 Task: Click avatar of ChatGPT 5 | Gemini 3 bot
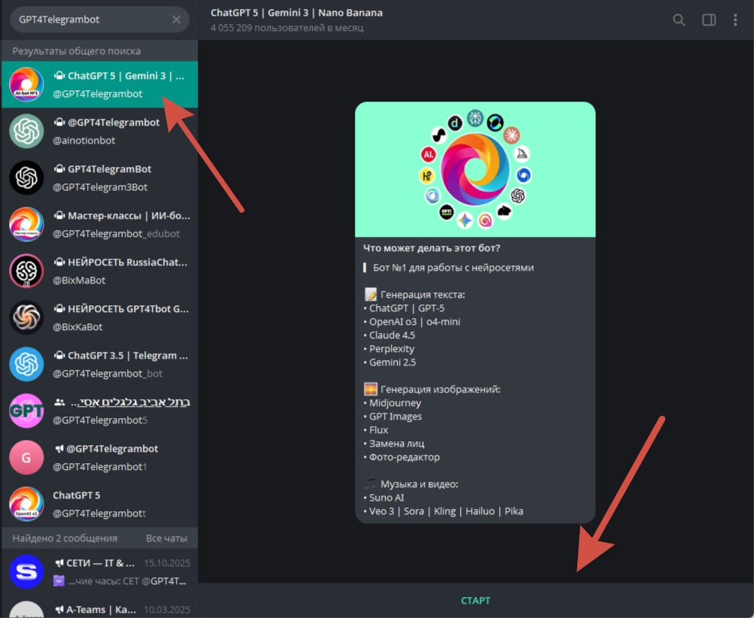pos(26,85)
